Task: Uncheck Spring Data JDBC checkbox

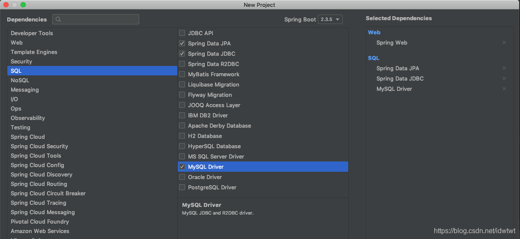Action: (182, 54)
